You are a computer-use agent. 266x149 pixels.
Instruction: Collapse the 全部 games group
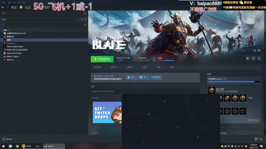(x=2, y=30)
